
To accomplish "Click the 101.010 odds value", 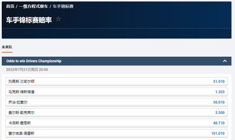I will [x=218, y=133].
